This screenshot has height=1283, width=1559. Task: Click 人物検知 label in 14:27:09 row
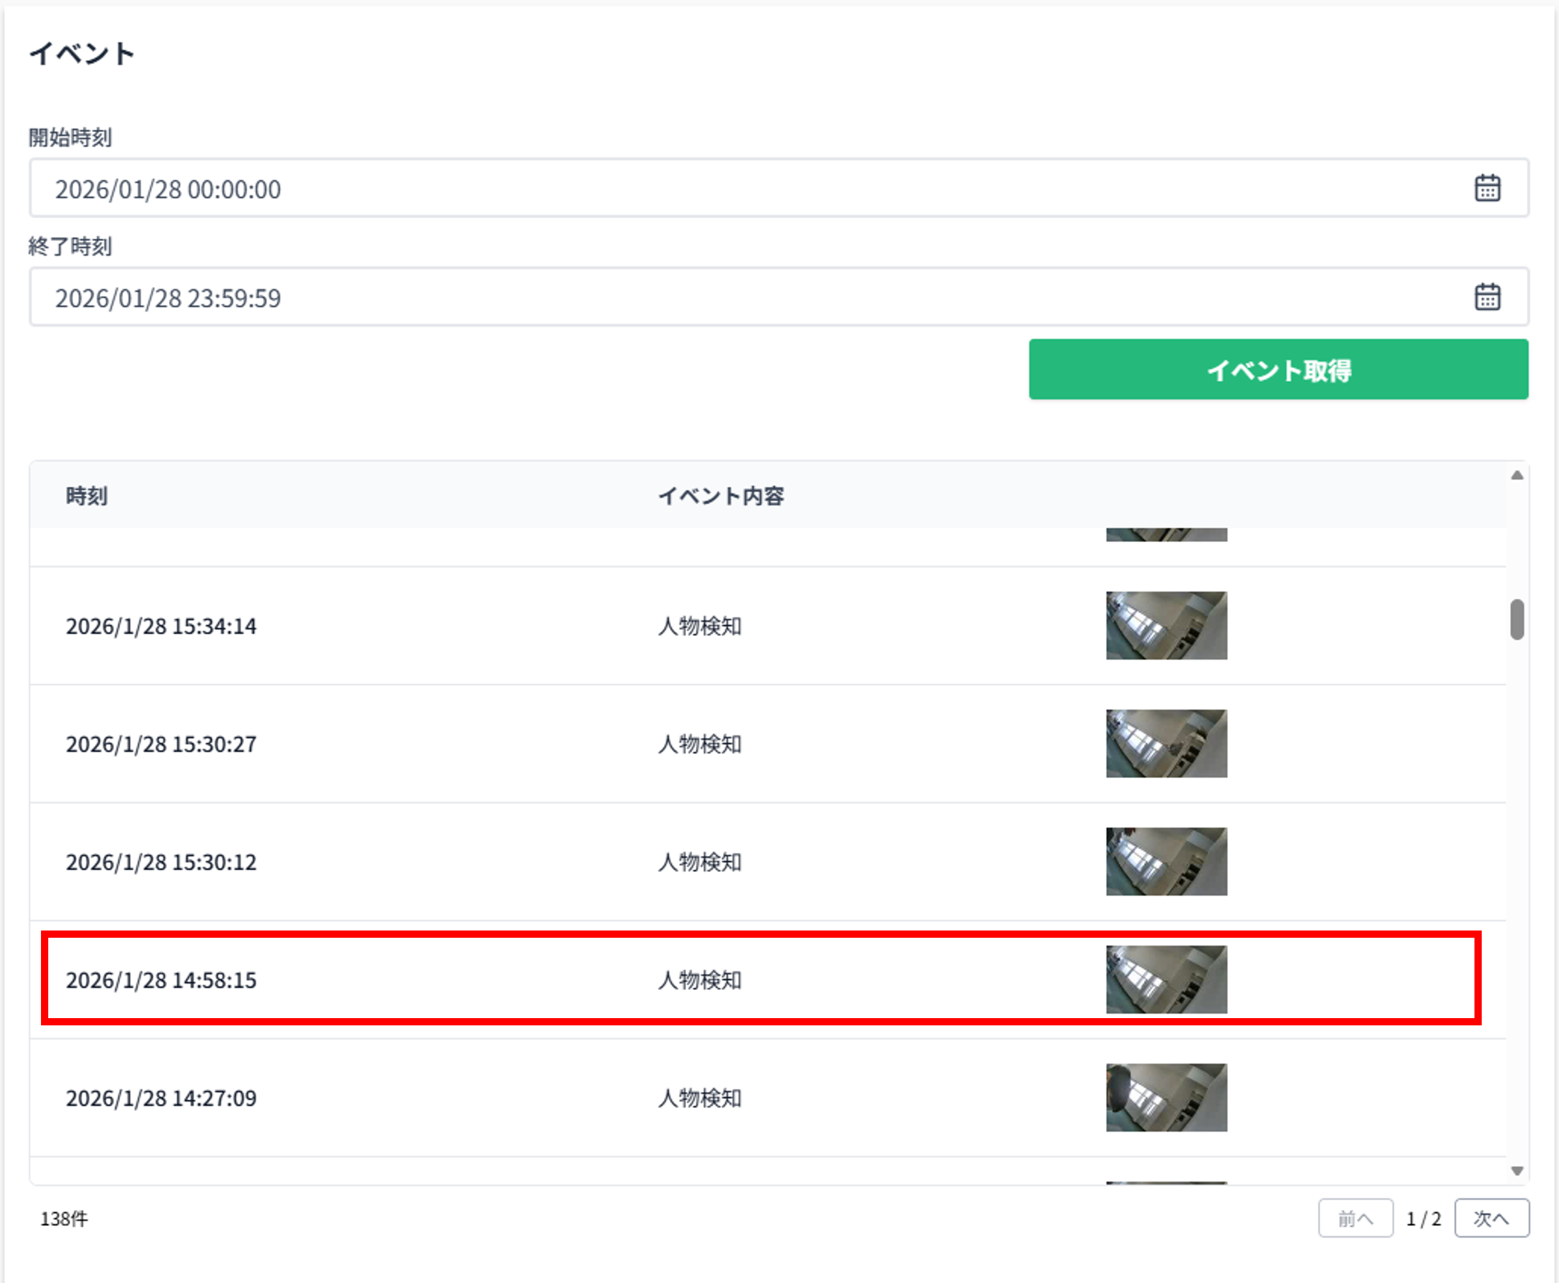pos(699,1098)
